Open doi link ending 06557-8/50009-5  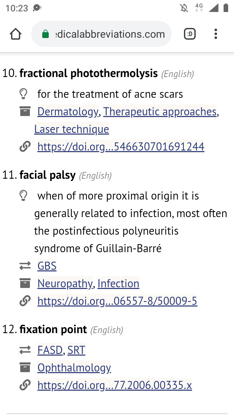coord(117,301)
